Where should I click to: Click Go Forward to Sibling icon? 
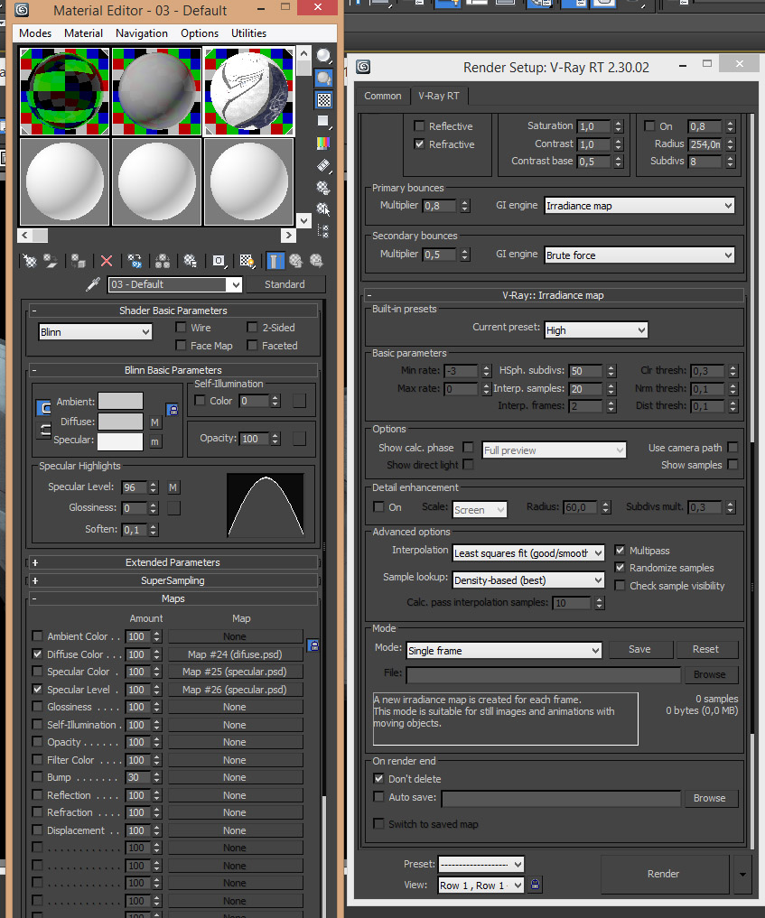pyautogui.click(x=316, y=261)
